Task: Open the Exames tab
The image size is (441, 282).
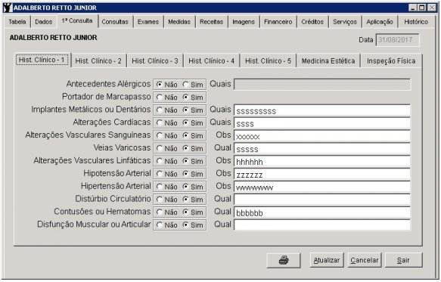Action: click(x=148, y=22)
